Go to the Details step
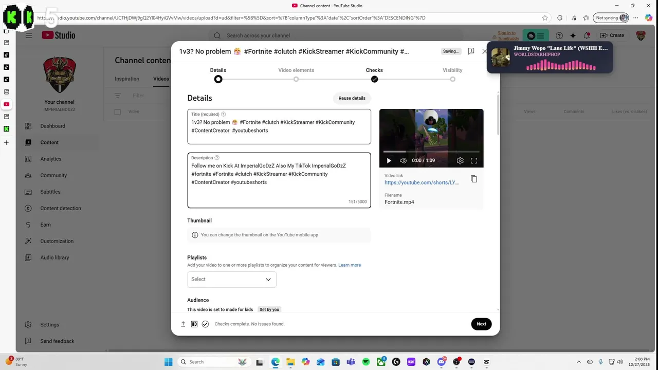Viewport: 658px width, 370px height. point(218,75)
